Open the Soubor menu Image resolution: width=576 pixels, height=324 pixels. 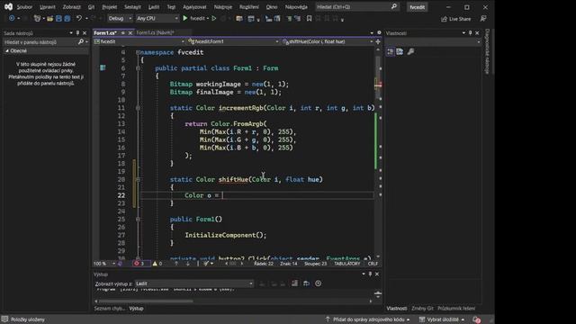24,7
